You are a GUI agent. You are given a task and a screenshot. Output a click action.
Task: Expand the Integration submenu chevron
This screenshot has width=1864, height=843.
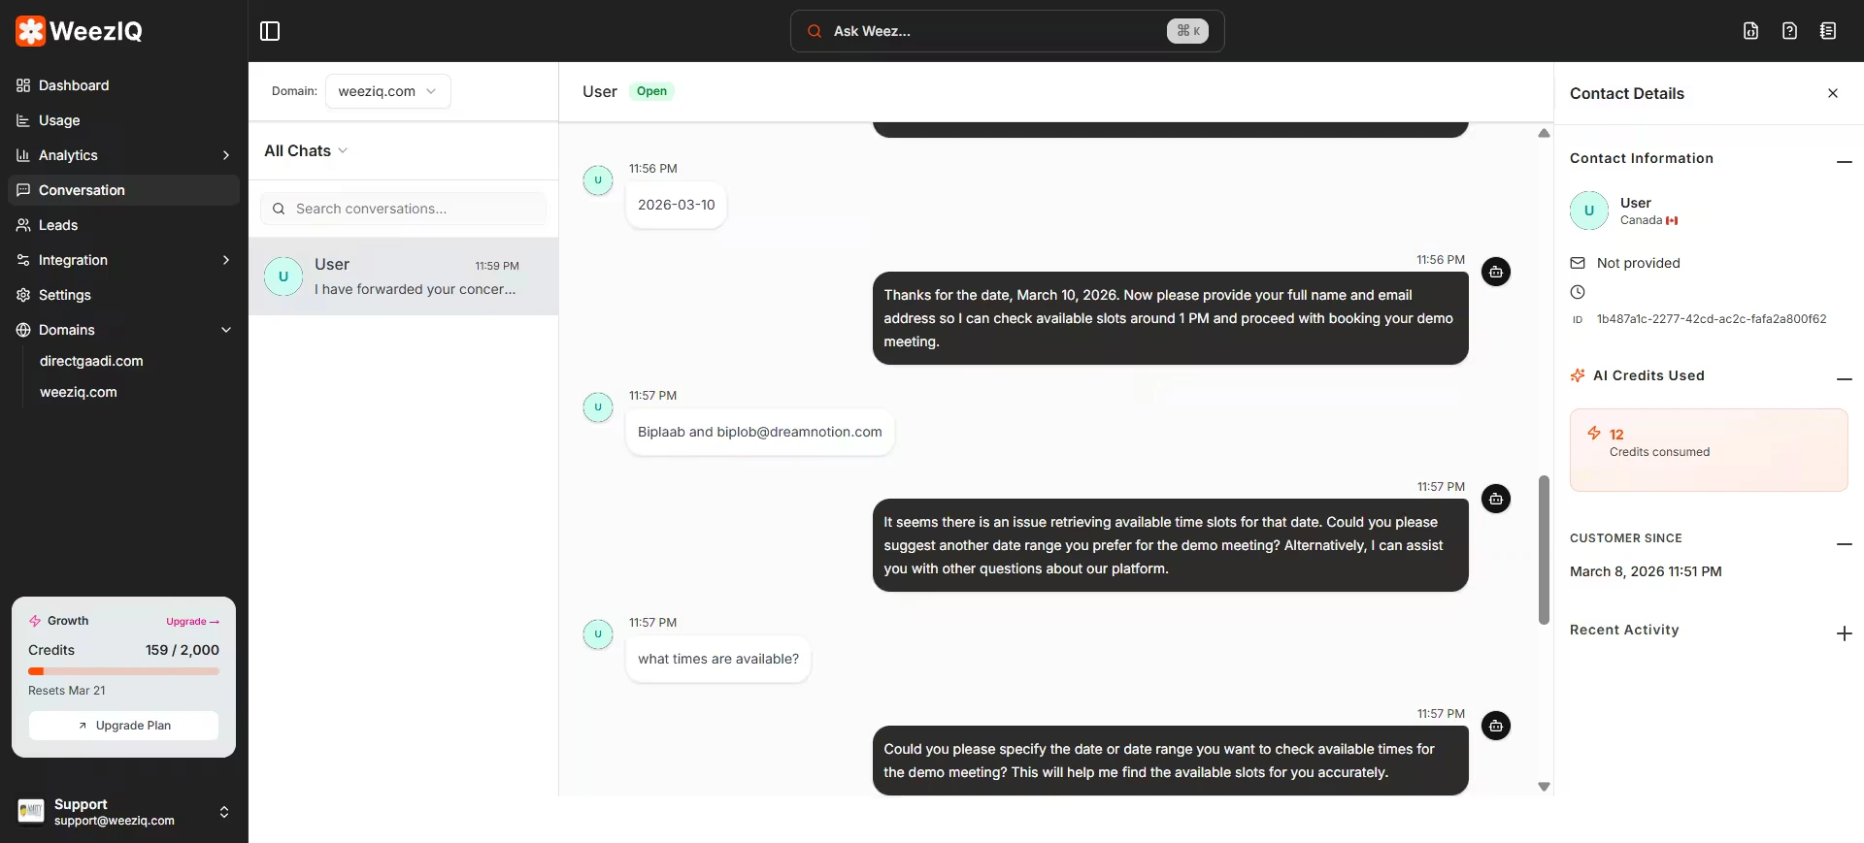[x=226, y=260]
